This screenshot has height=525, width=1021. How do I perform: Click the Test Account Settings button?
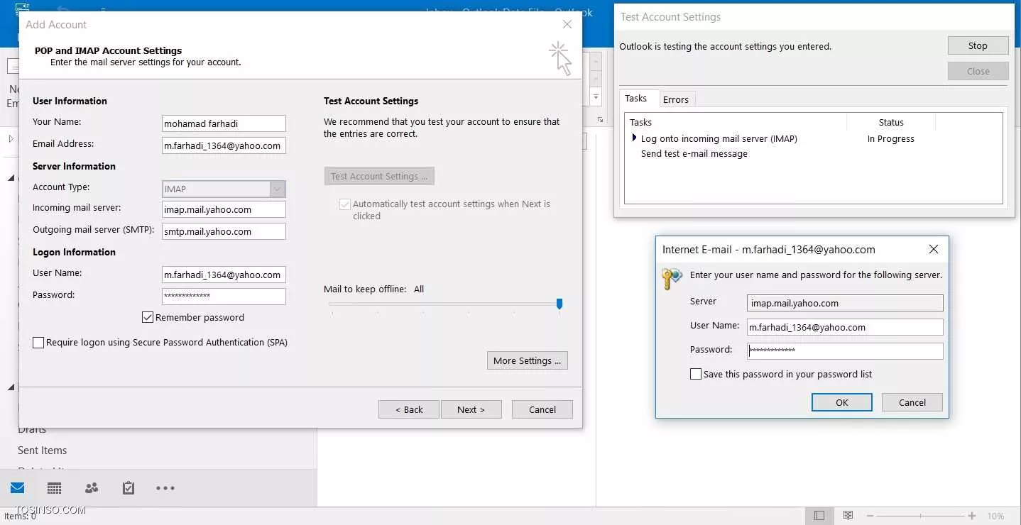[x=379, y=176]
